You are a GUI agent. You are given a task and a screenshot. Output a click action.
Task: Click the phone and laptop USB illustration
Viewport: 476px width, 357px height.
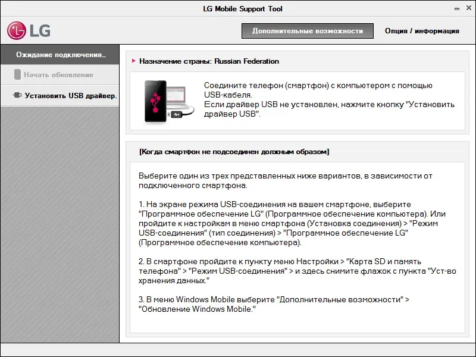(x=169, y=101)
